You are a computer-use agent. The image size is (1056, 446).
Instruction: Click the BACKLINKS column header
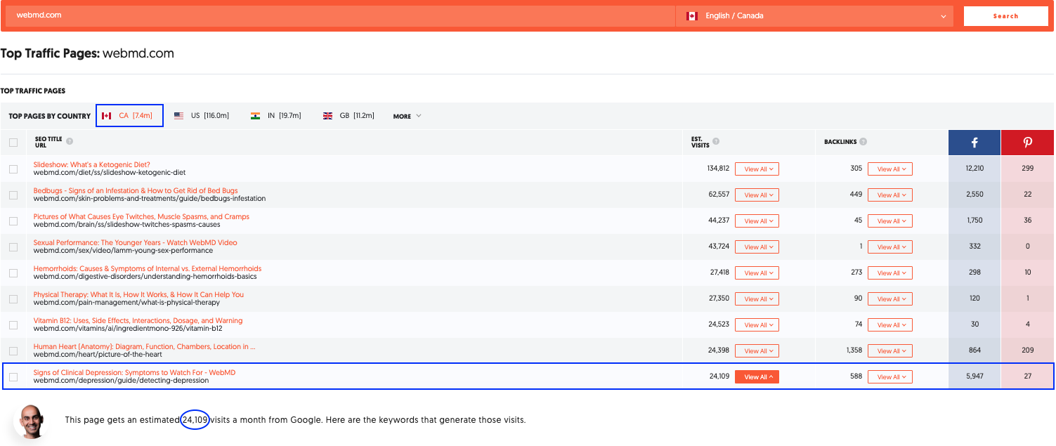point(840,142)
